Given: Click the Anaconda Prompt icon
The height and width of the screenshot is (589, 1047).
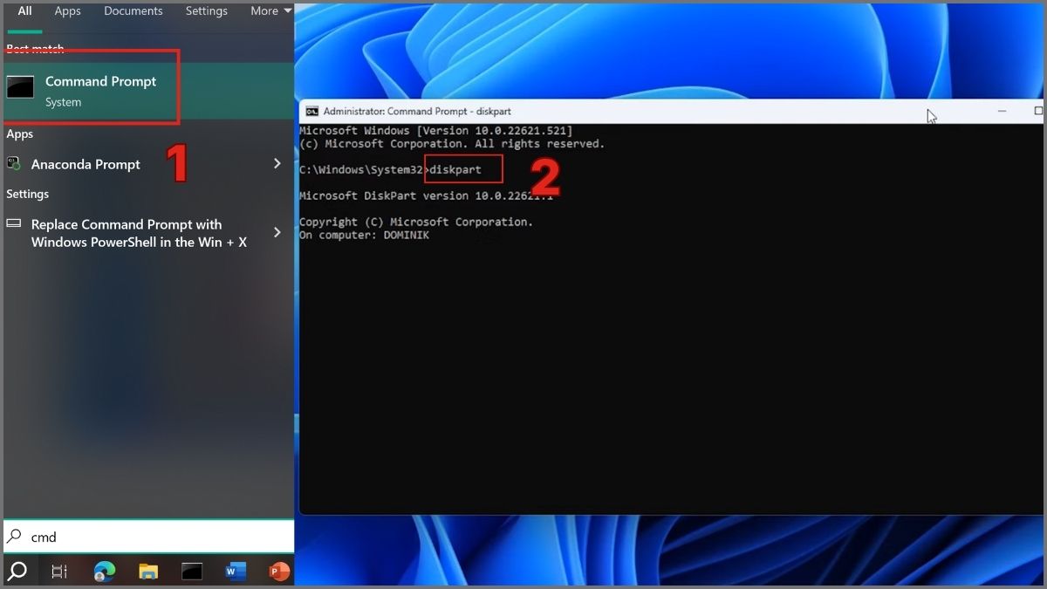Looking at the screenshot, I should point(14,163).
